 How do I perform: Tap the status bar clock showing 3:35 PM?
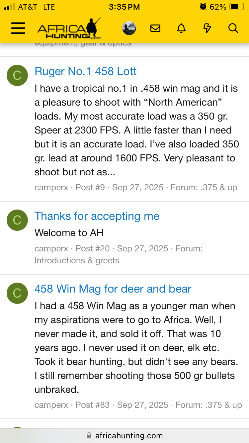tap(124, 7)
